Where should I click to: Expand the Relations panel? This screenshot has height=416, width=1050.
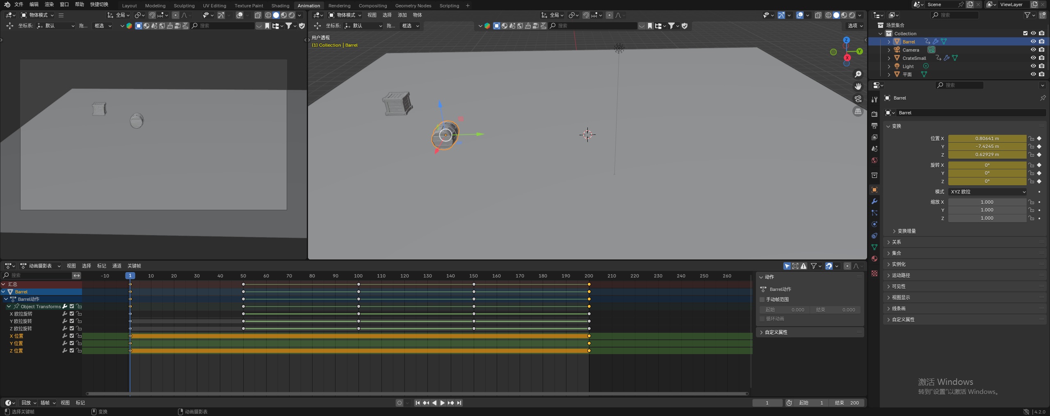pos(888,242)
